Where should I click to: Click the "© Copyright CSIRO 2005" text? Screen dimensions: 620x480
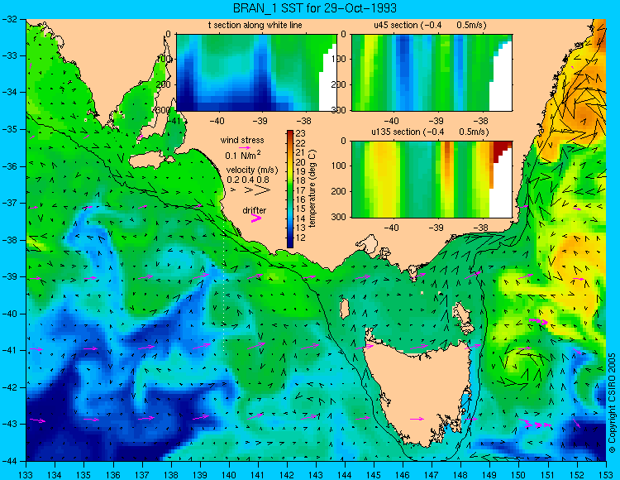tap(612, 403)
